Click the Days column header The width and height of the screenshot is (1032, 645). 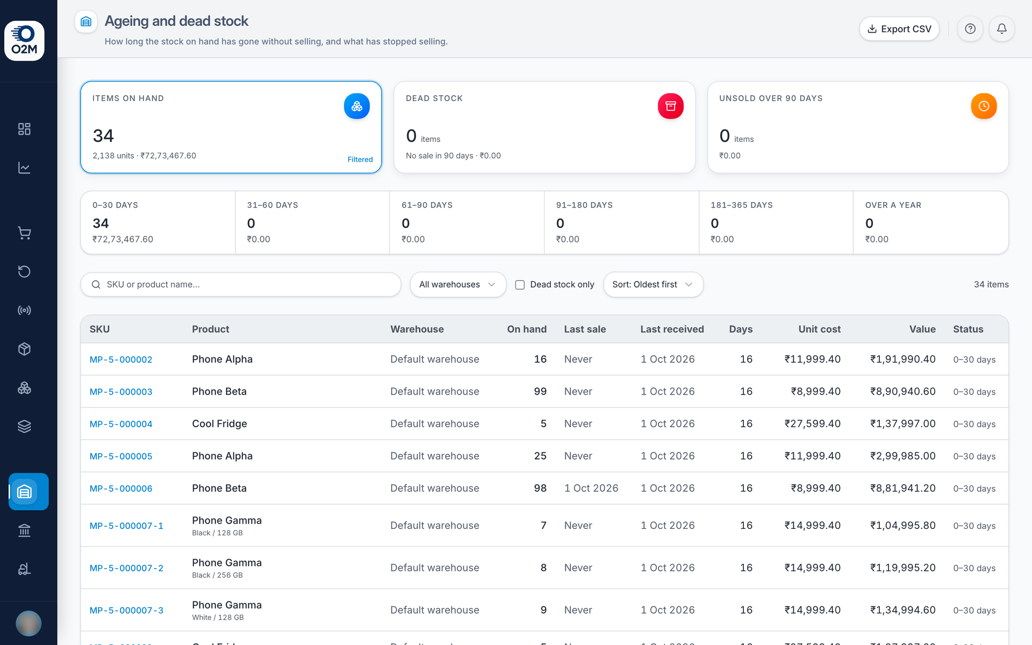[x=741, y=329]
